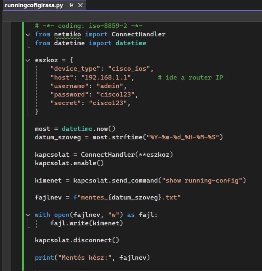The height and width of the screenshot is (271, 262).
Task: Click the '# ide a router IP' comment
Action: coord(191,78)
